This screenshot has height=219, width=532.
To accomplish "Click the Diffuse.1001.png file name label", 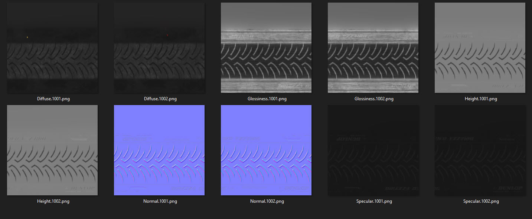I will (53, 99).
